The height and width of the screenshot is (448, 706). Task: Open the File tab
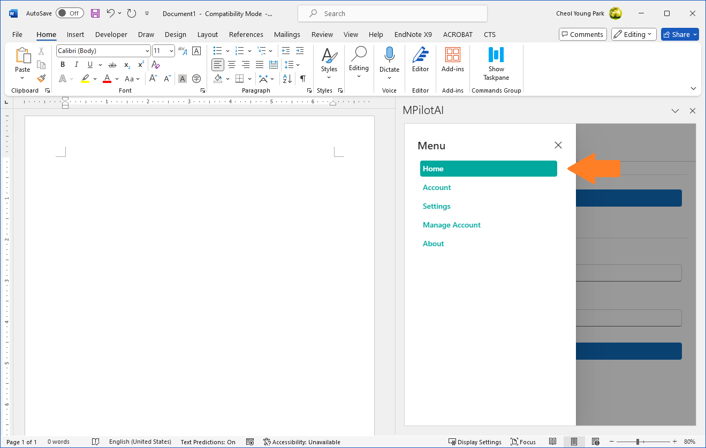pos(17,34)
